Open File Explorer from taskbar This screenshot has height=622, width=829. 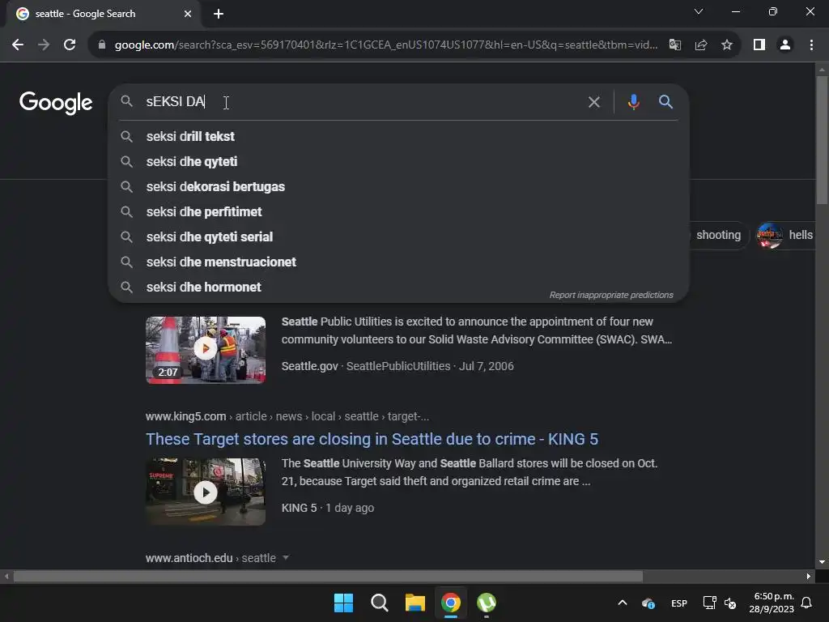pyautogui.click(x=415, y=603)
